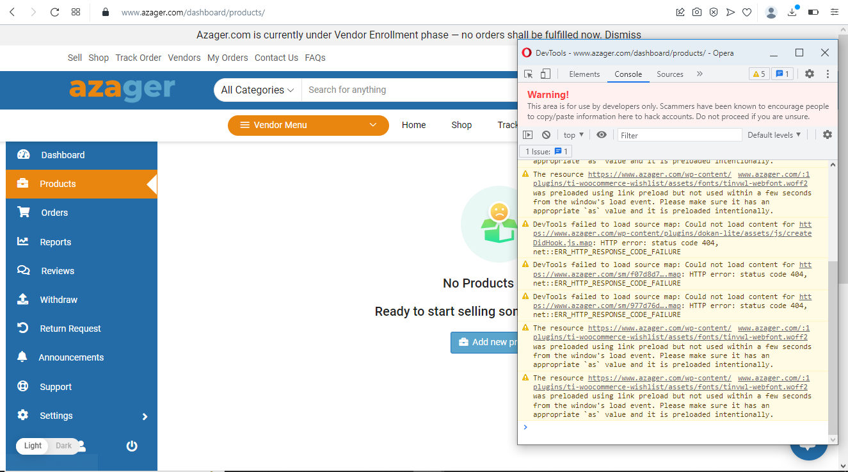848x472 pixels.
Task: Click the FAQs top link
Action: coord(315,58)
